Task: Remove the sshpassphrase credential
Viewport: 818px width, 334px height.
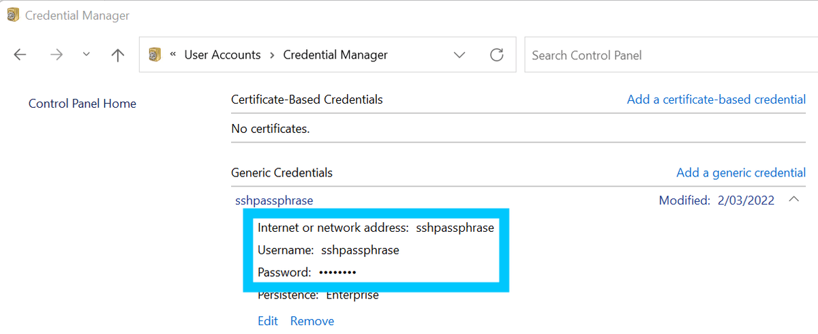Action: pyautogui.click(x=312, y=321)
